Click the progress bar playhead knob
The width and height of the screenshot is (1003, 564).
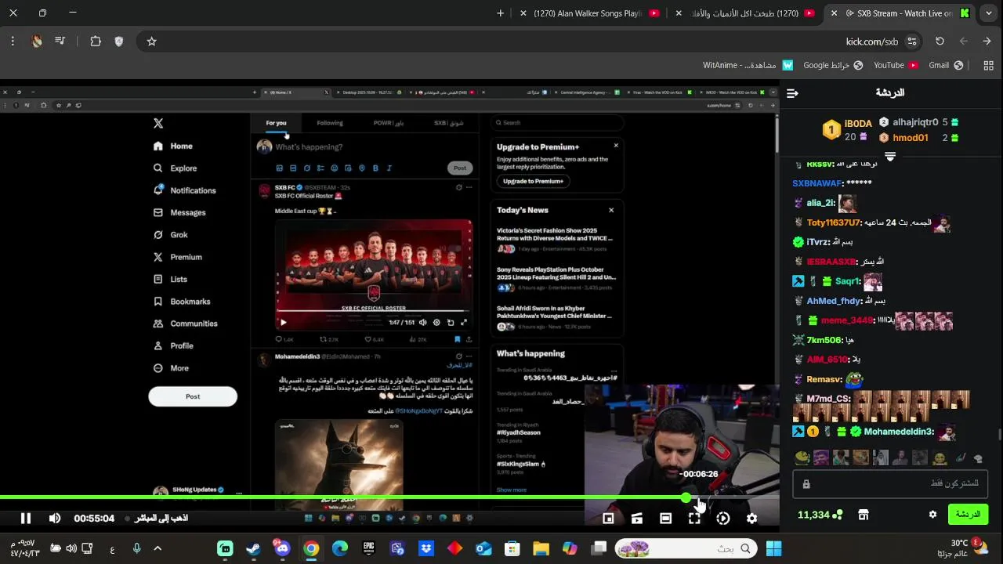tap(686, 498)
